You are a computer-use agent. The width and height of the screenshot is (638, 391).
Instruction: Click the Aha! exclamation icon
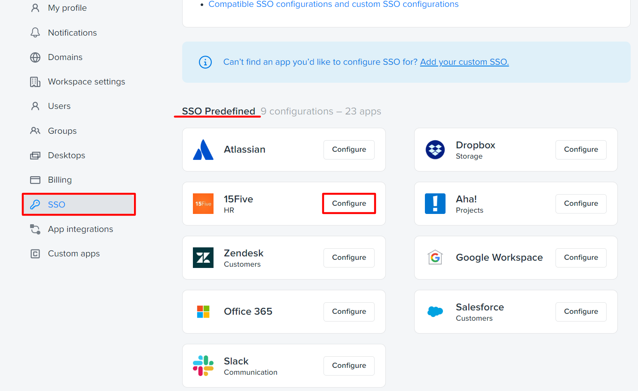(x=435, y=204)
